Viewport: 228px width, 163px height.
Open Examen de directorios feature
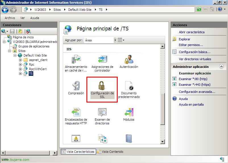pyautogui.click(x=102, y=116)
